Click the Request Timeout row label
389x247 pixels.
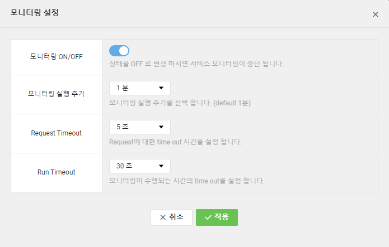pos(56,133)
